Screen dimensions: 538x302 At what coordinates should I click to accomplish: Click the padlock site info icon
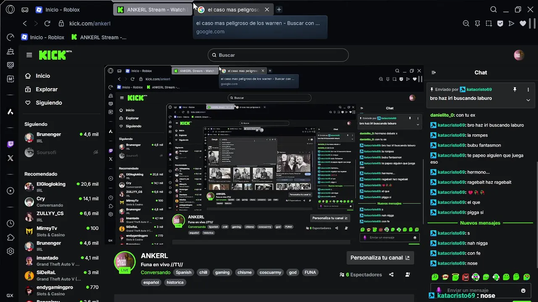(61, 23)
